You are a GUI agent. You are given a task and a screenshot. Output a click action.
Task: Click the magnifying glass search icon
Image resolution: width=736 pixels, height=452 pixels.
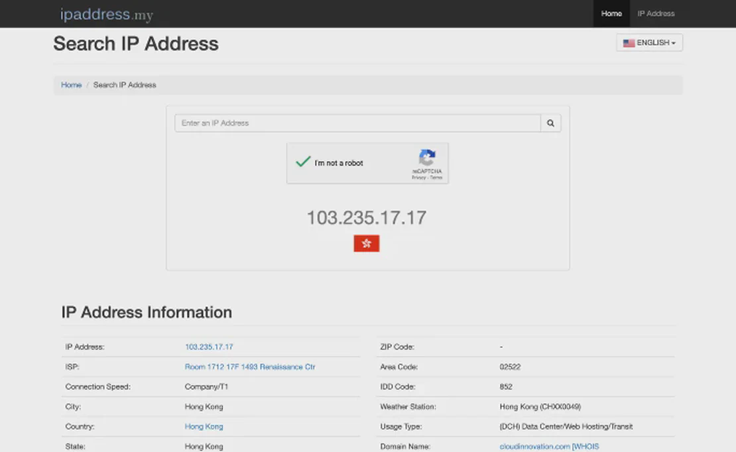[550, 123]
